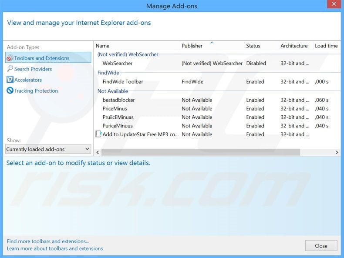Select the PuriceMinuus add-on
The image size is (344, 258).
217,126
